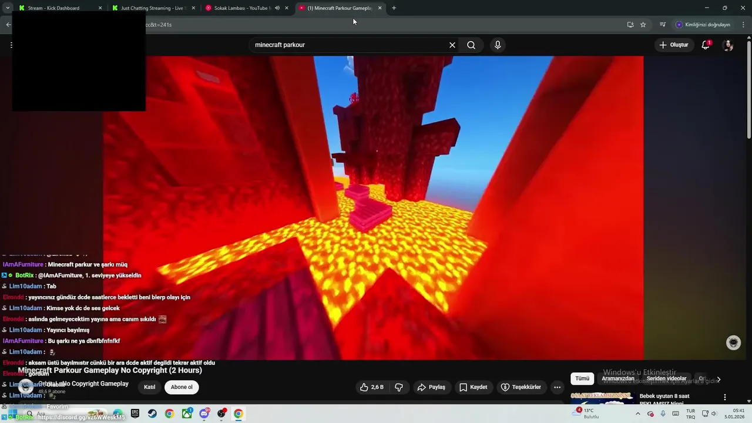Select Seriden videolar filter chip

[667, 378]
